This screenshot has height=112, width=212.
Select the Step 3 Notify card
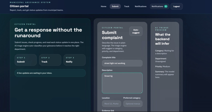point(74,60)
